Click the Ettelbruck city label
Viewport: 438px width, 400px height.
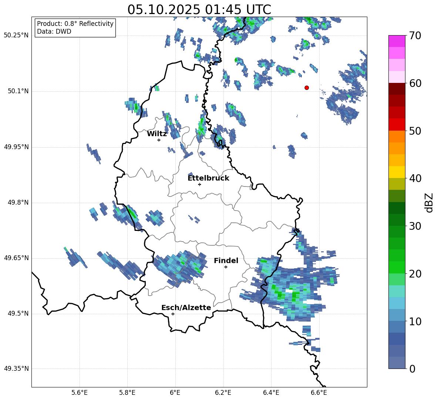click(x=208, y=178)
